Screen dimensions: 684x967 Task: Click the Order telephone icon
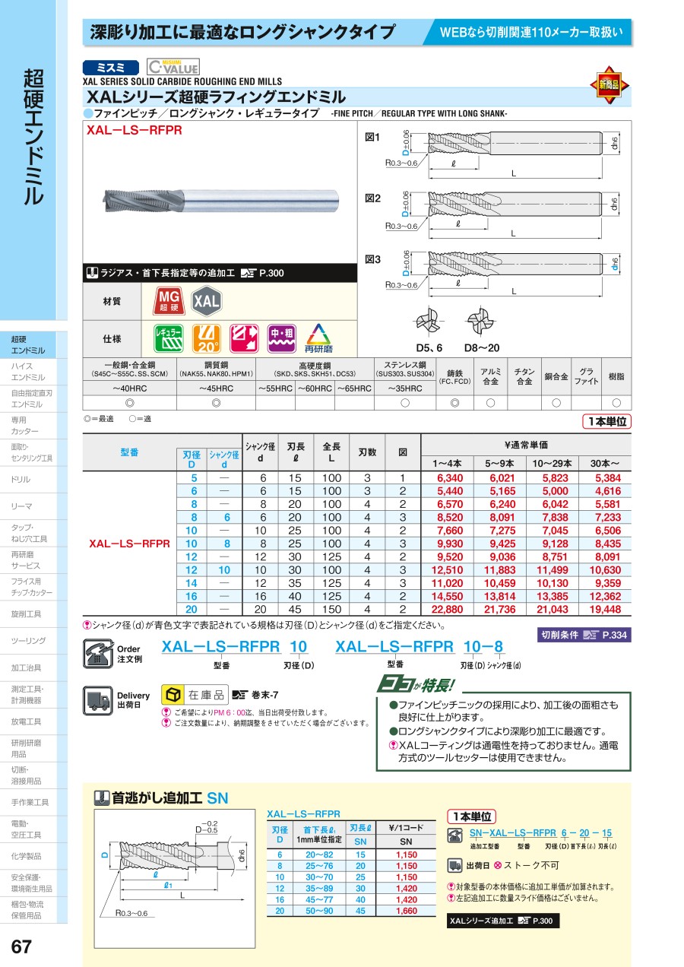tap(98, 654)
